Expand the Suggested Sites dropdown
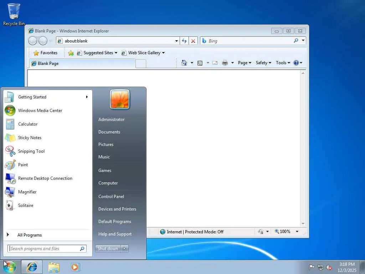 pyautogui.click(x=116, y=53)
